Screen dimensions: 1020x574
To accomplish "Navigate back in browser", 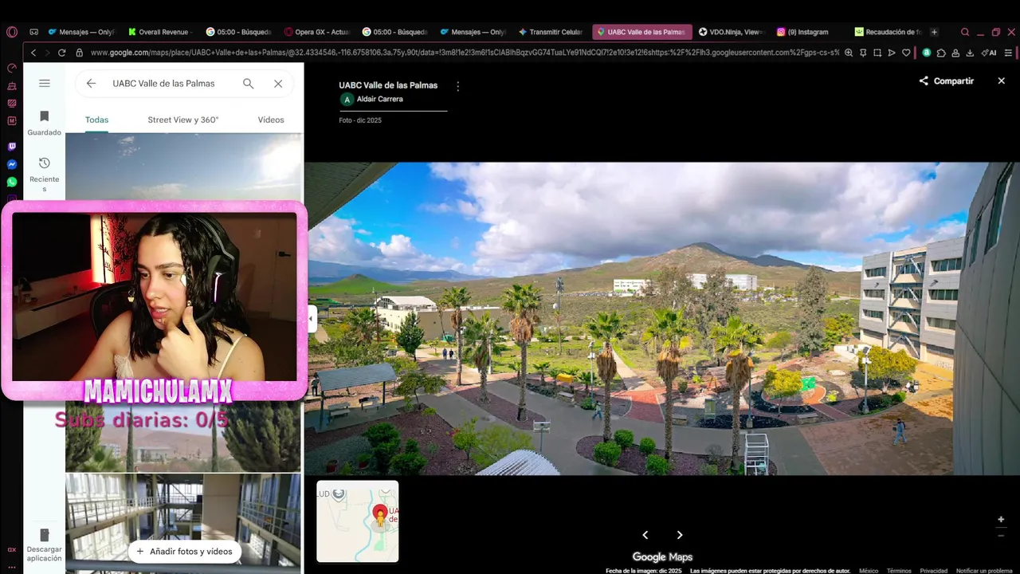I will pos(33,53).
